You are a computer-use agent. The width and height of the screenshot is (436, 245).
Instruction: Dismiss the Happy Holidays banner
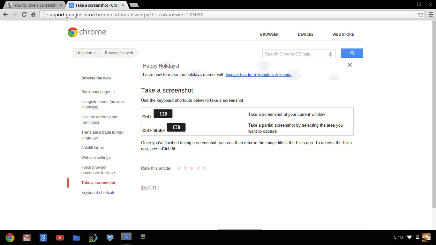pos(350,65)
